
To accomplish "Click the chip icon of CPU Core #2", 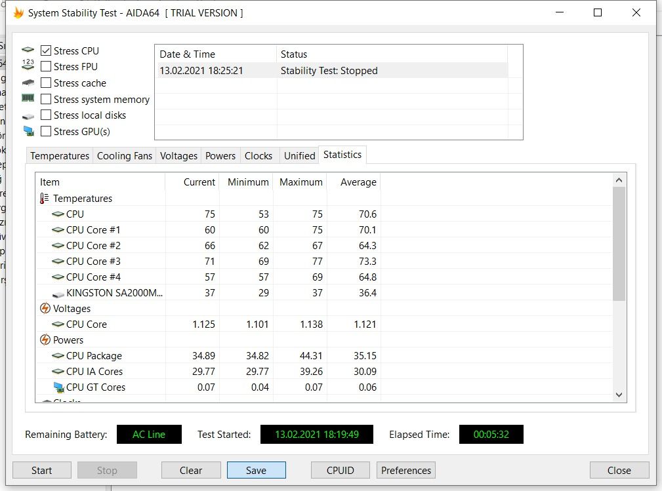I will 58,245.
